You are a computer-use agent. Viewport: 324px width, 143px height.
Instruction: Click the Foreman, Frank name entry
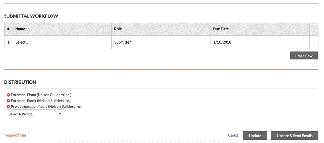pos(41,101)
